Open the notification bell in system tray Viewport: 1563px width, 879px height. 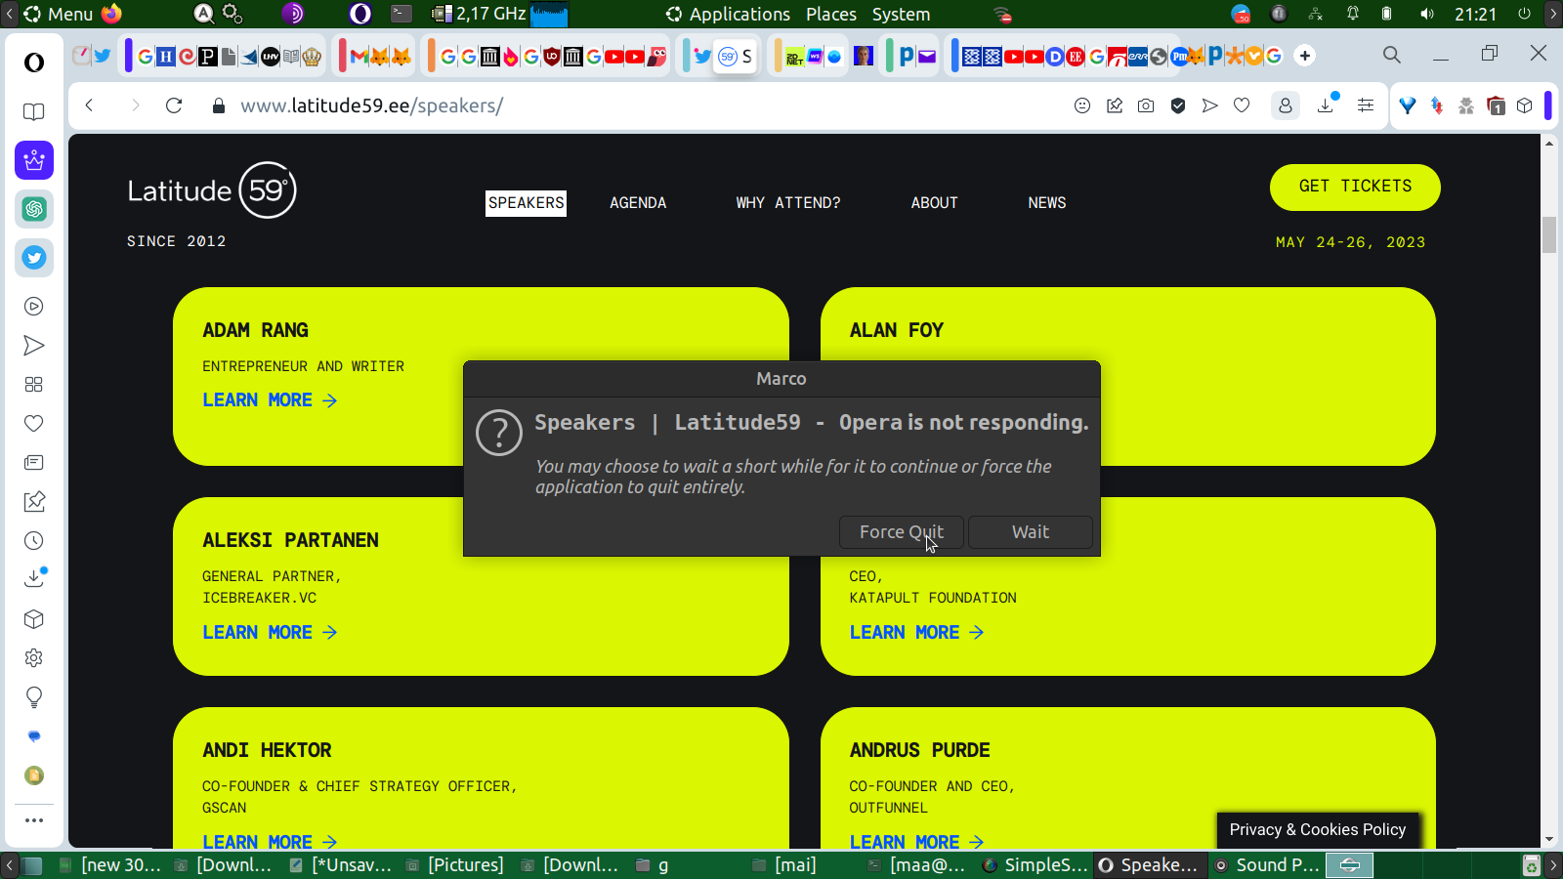[1353, 14]
